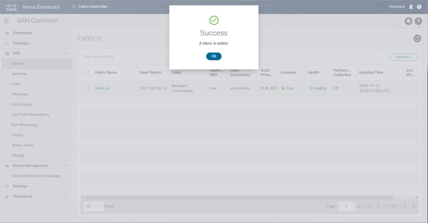Open the Fabric-A link

[x=102, y=88]
